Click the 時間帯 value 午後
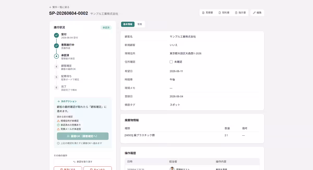Viewport: 313px width, 170px height. pos(172,80)
